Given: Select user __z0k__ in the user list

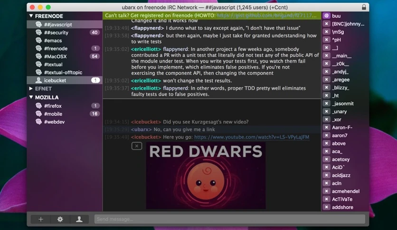Looking at the screenshot, I should [340, 64].
